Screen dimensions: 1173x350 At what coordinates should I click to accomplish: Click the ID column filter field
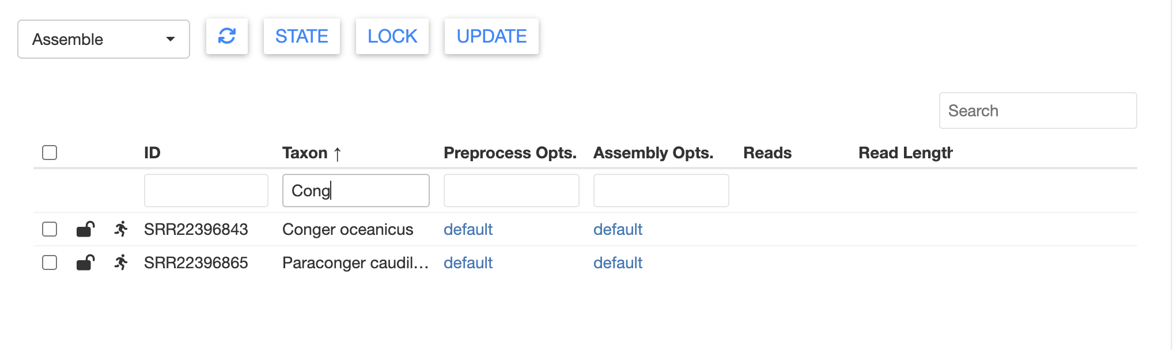[x=206, y=191]
